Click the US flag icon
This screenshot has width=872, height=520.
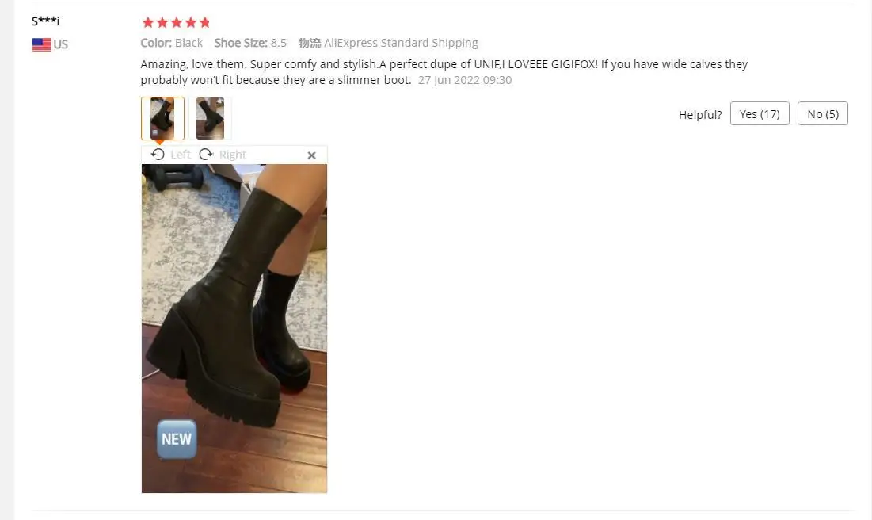(41, 44)
